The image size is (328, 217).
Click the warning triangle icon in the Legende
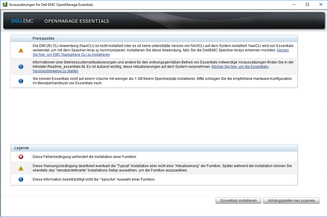coord(21,168)
